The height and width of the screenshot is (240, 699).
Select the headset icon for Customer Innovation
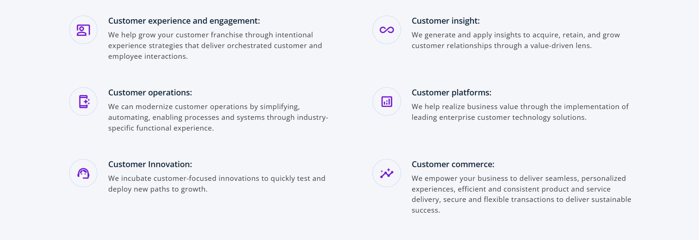click(83, 173)
